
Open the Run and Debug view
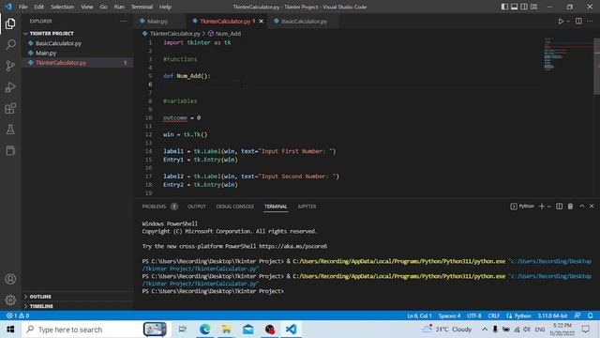pyautogui.click(x=10, y=87)
